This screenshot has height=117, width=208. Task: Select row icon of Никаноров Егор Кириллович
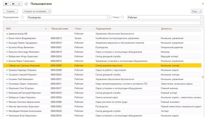pos(7,116)
